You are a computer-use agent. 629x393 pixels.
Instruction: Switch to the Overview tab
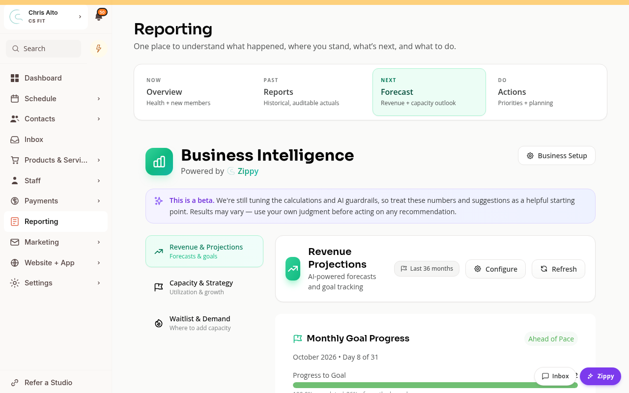point(195,92)
